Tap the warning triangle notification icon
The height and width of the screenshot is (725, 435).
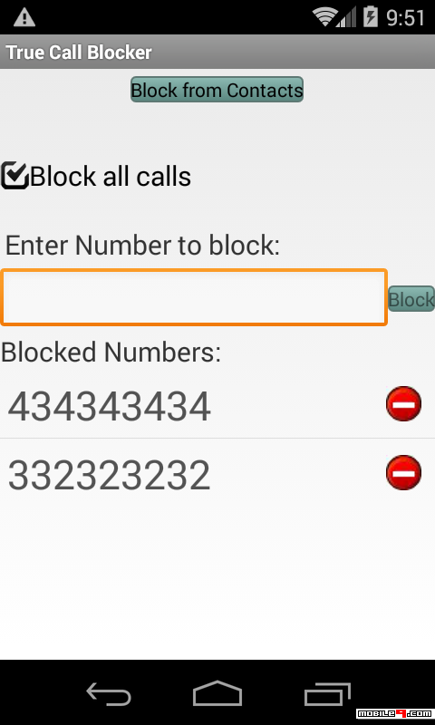[24, 17]
